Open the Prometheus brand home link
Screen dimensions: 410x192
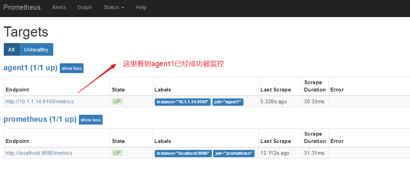click(x=22, y=7)
